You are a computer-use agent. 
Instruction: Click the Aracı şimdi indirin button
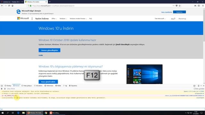tap(48, 82)
